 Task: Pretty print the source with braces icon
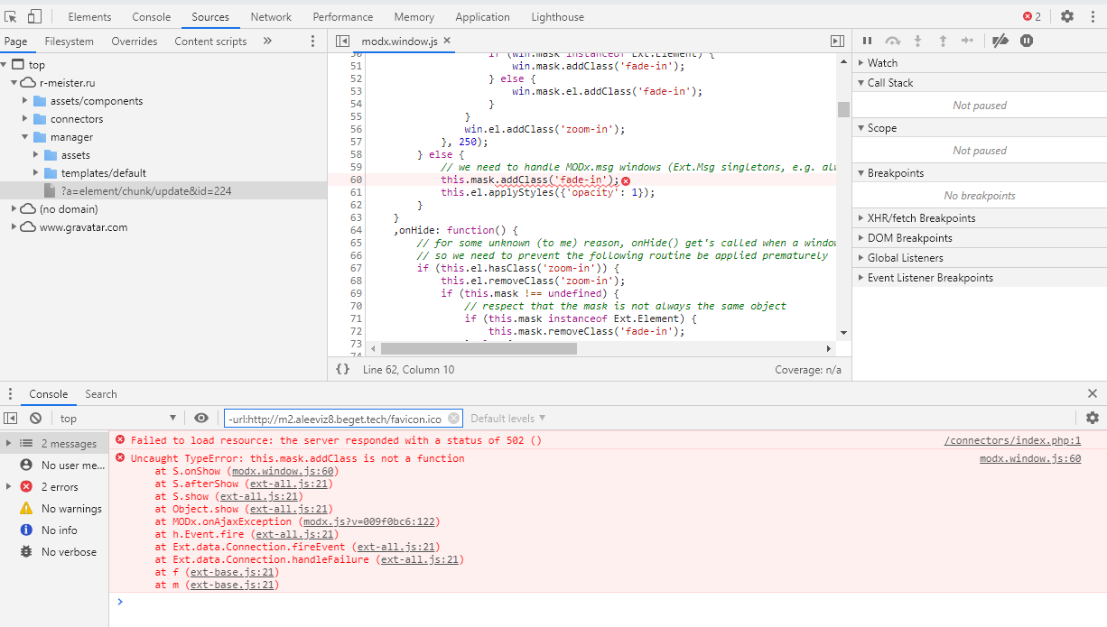pos(342,369)
